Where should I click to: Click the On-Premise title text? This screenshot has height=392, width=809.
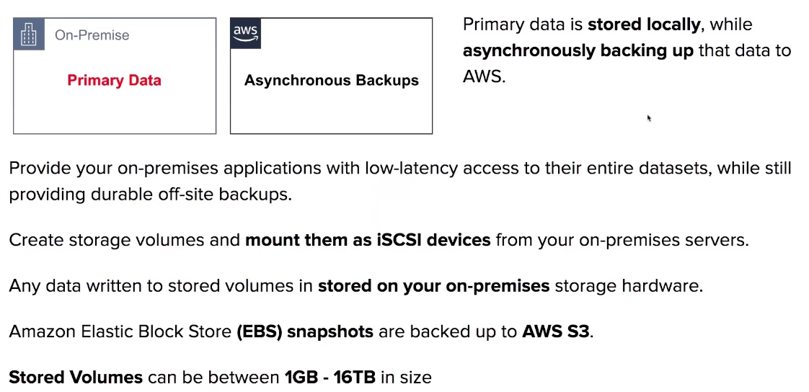92,35
